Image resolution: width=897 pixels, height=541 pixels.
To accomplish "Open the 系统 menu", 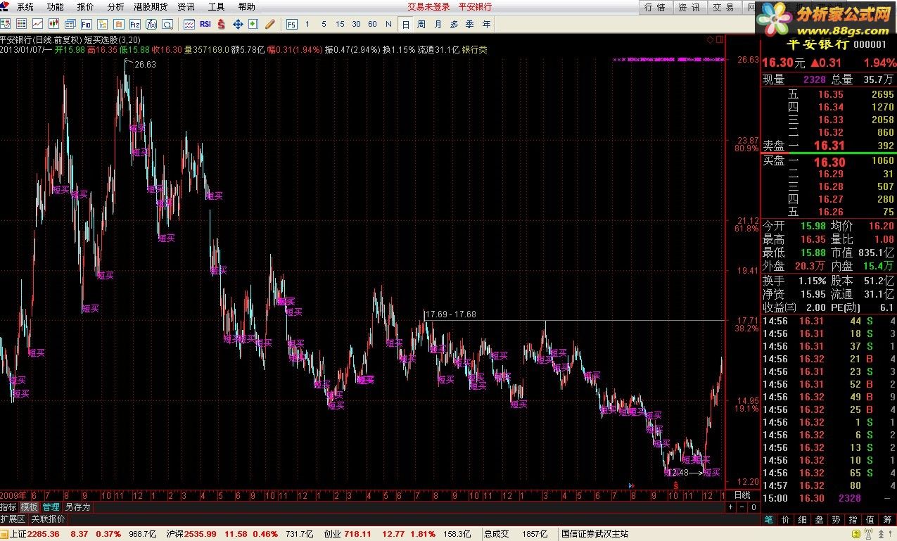I will pyautogui.click(x=25, y=7).
